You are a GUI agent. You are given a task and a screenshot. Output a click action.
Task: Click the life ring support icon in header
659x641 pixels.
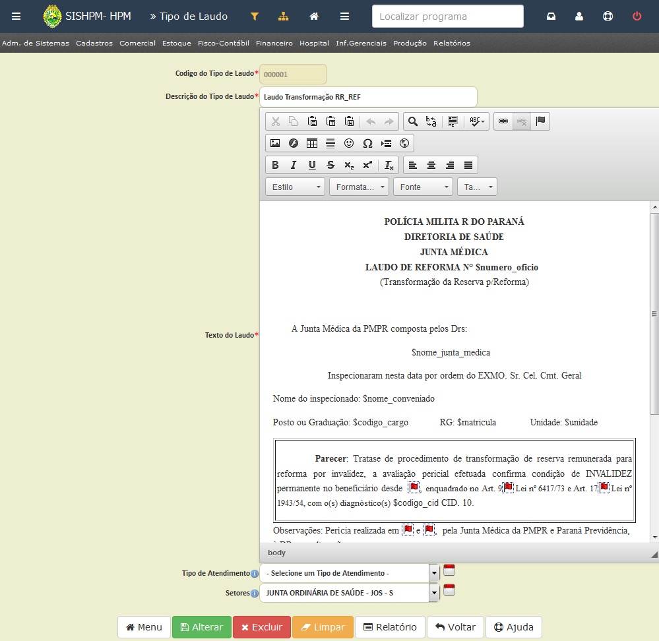click(608, 16)
